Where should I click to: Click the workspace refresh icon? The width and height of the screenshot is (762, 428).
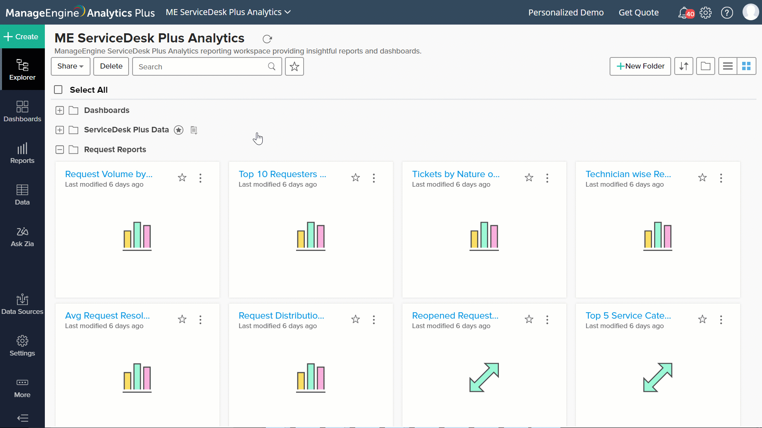click(x=267, y=39)
